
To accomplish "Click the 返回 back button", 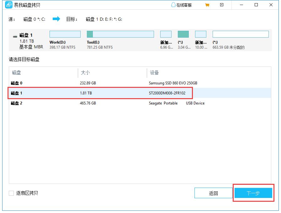I will [214, 193].
